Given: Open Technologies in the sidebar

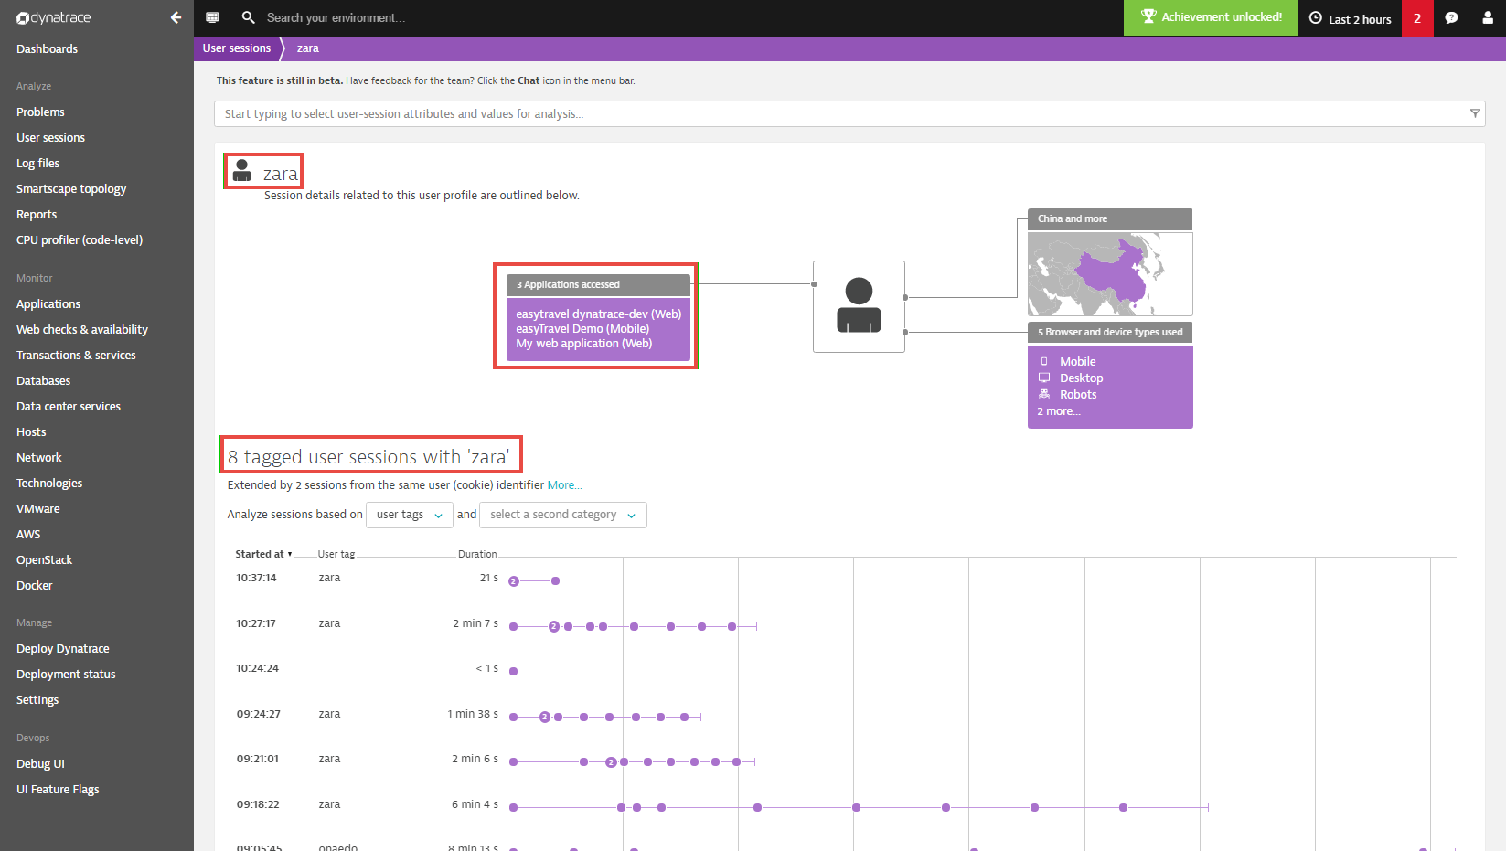Looking at the screenshot, I should pos(49,483).
